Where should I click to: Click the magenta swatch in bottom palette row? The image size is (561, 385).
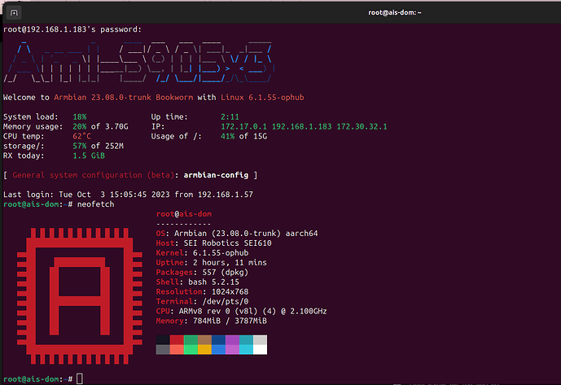click(232, 349)
